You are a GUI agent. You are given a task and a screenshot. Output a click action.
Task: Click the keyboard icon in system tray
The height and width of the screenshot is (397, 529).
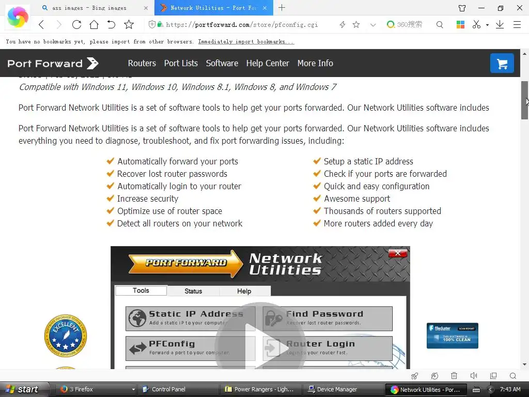(476, 390)
